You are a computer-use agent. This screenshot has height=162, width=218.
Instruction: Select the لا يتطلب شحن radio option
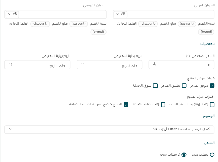(184, 155)
